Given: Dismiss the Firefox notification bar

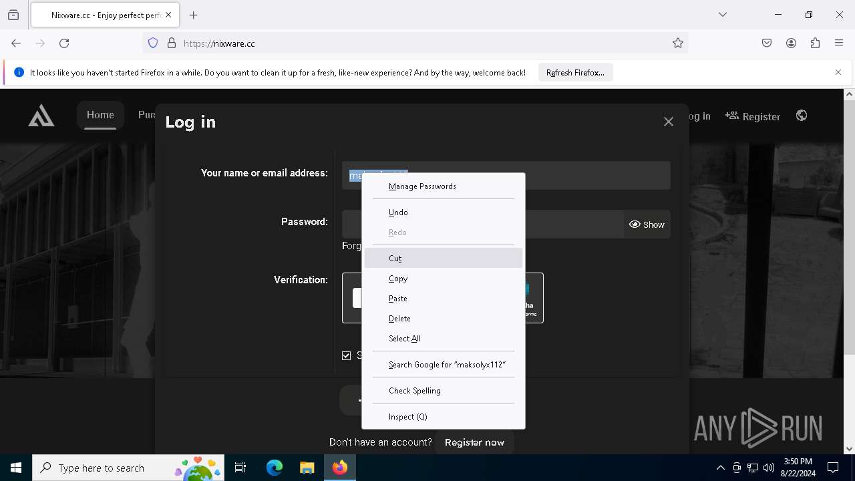Looking at the screenshot, I should [838, 72].
